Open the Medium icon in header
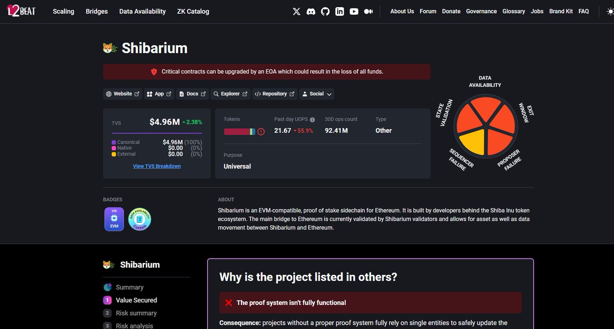 368,11
